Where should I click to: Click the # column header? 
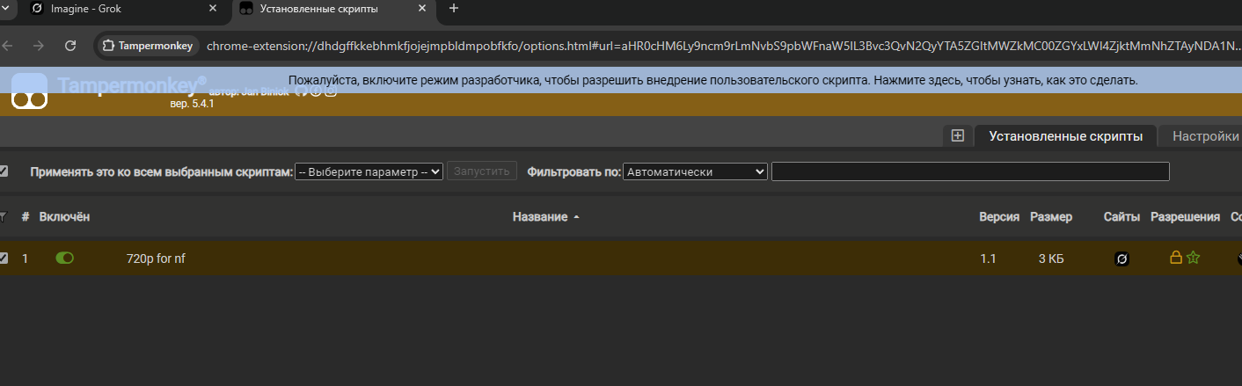26,217
